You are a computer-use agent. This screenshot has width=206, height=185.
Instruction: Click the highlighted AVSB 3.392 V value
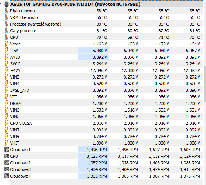click(94, 57)
